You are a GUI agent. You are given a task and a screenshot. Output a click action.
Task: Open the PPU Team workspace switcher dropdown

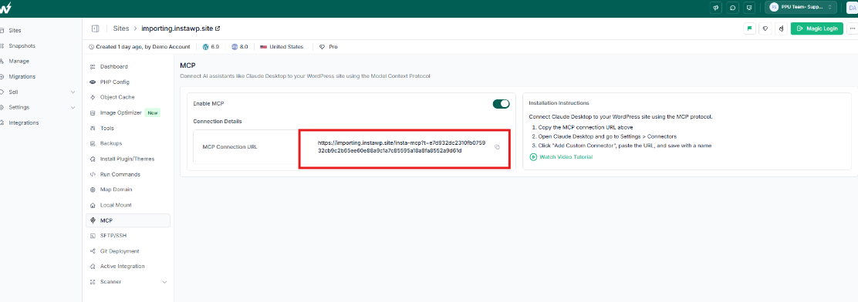tap(801, 8)
